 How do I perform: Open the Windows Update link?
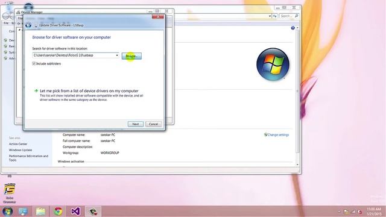21,150
